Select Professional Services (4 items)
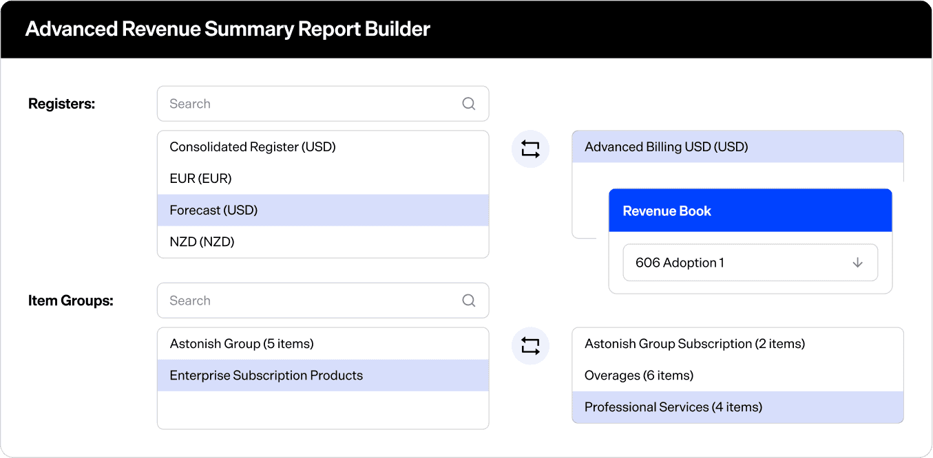 point(737,407)
